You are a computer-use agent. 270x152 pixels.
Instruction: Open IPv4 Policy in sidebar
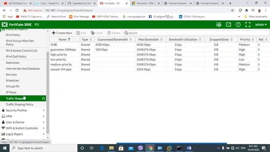13,35
